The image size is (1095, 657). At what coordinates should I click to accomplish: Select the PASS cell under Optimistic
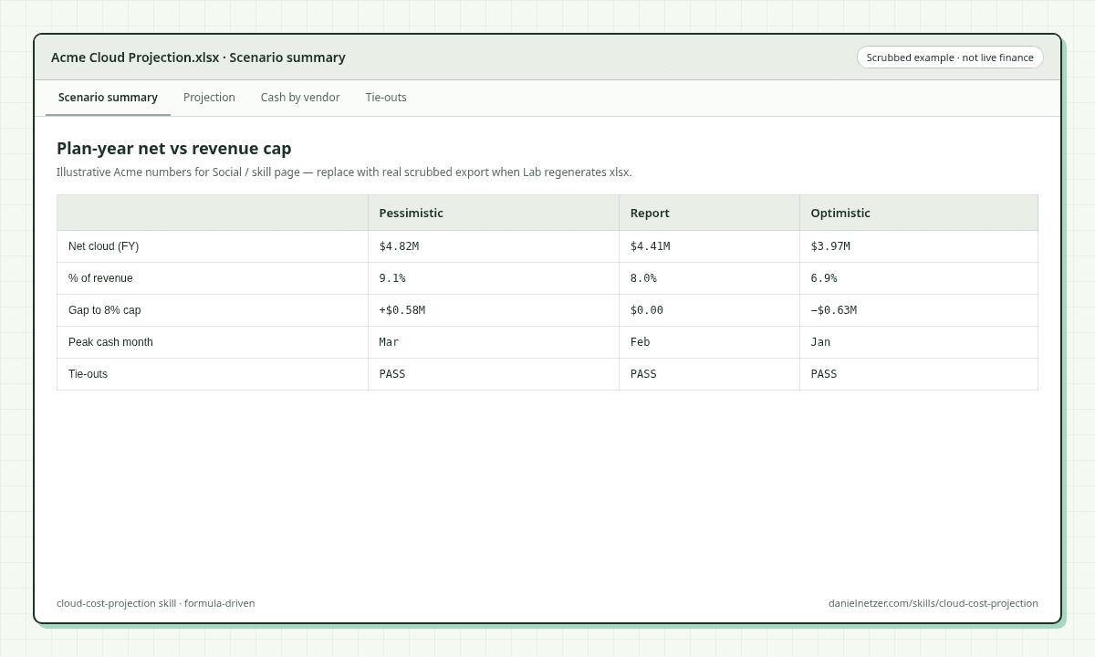coord(919,374)
